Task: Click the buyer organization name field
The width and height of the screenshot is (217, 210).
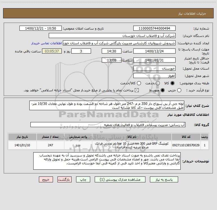Action: (112, 36)
